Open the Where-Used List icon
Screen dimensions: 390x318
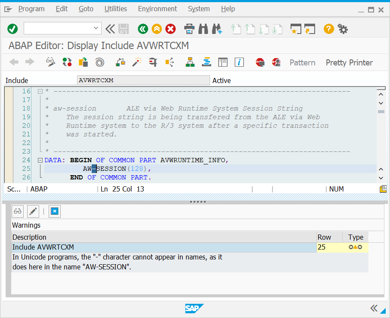(169, 62)
